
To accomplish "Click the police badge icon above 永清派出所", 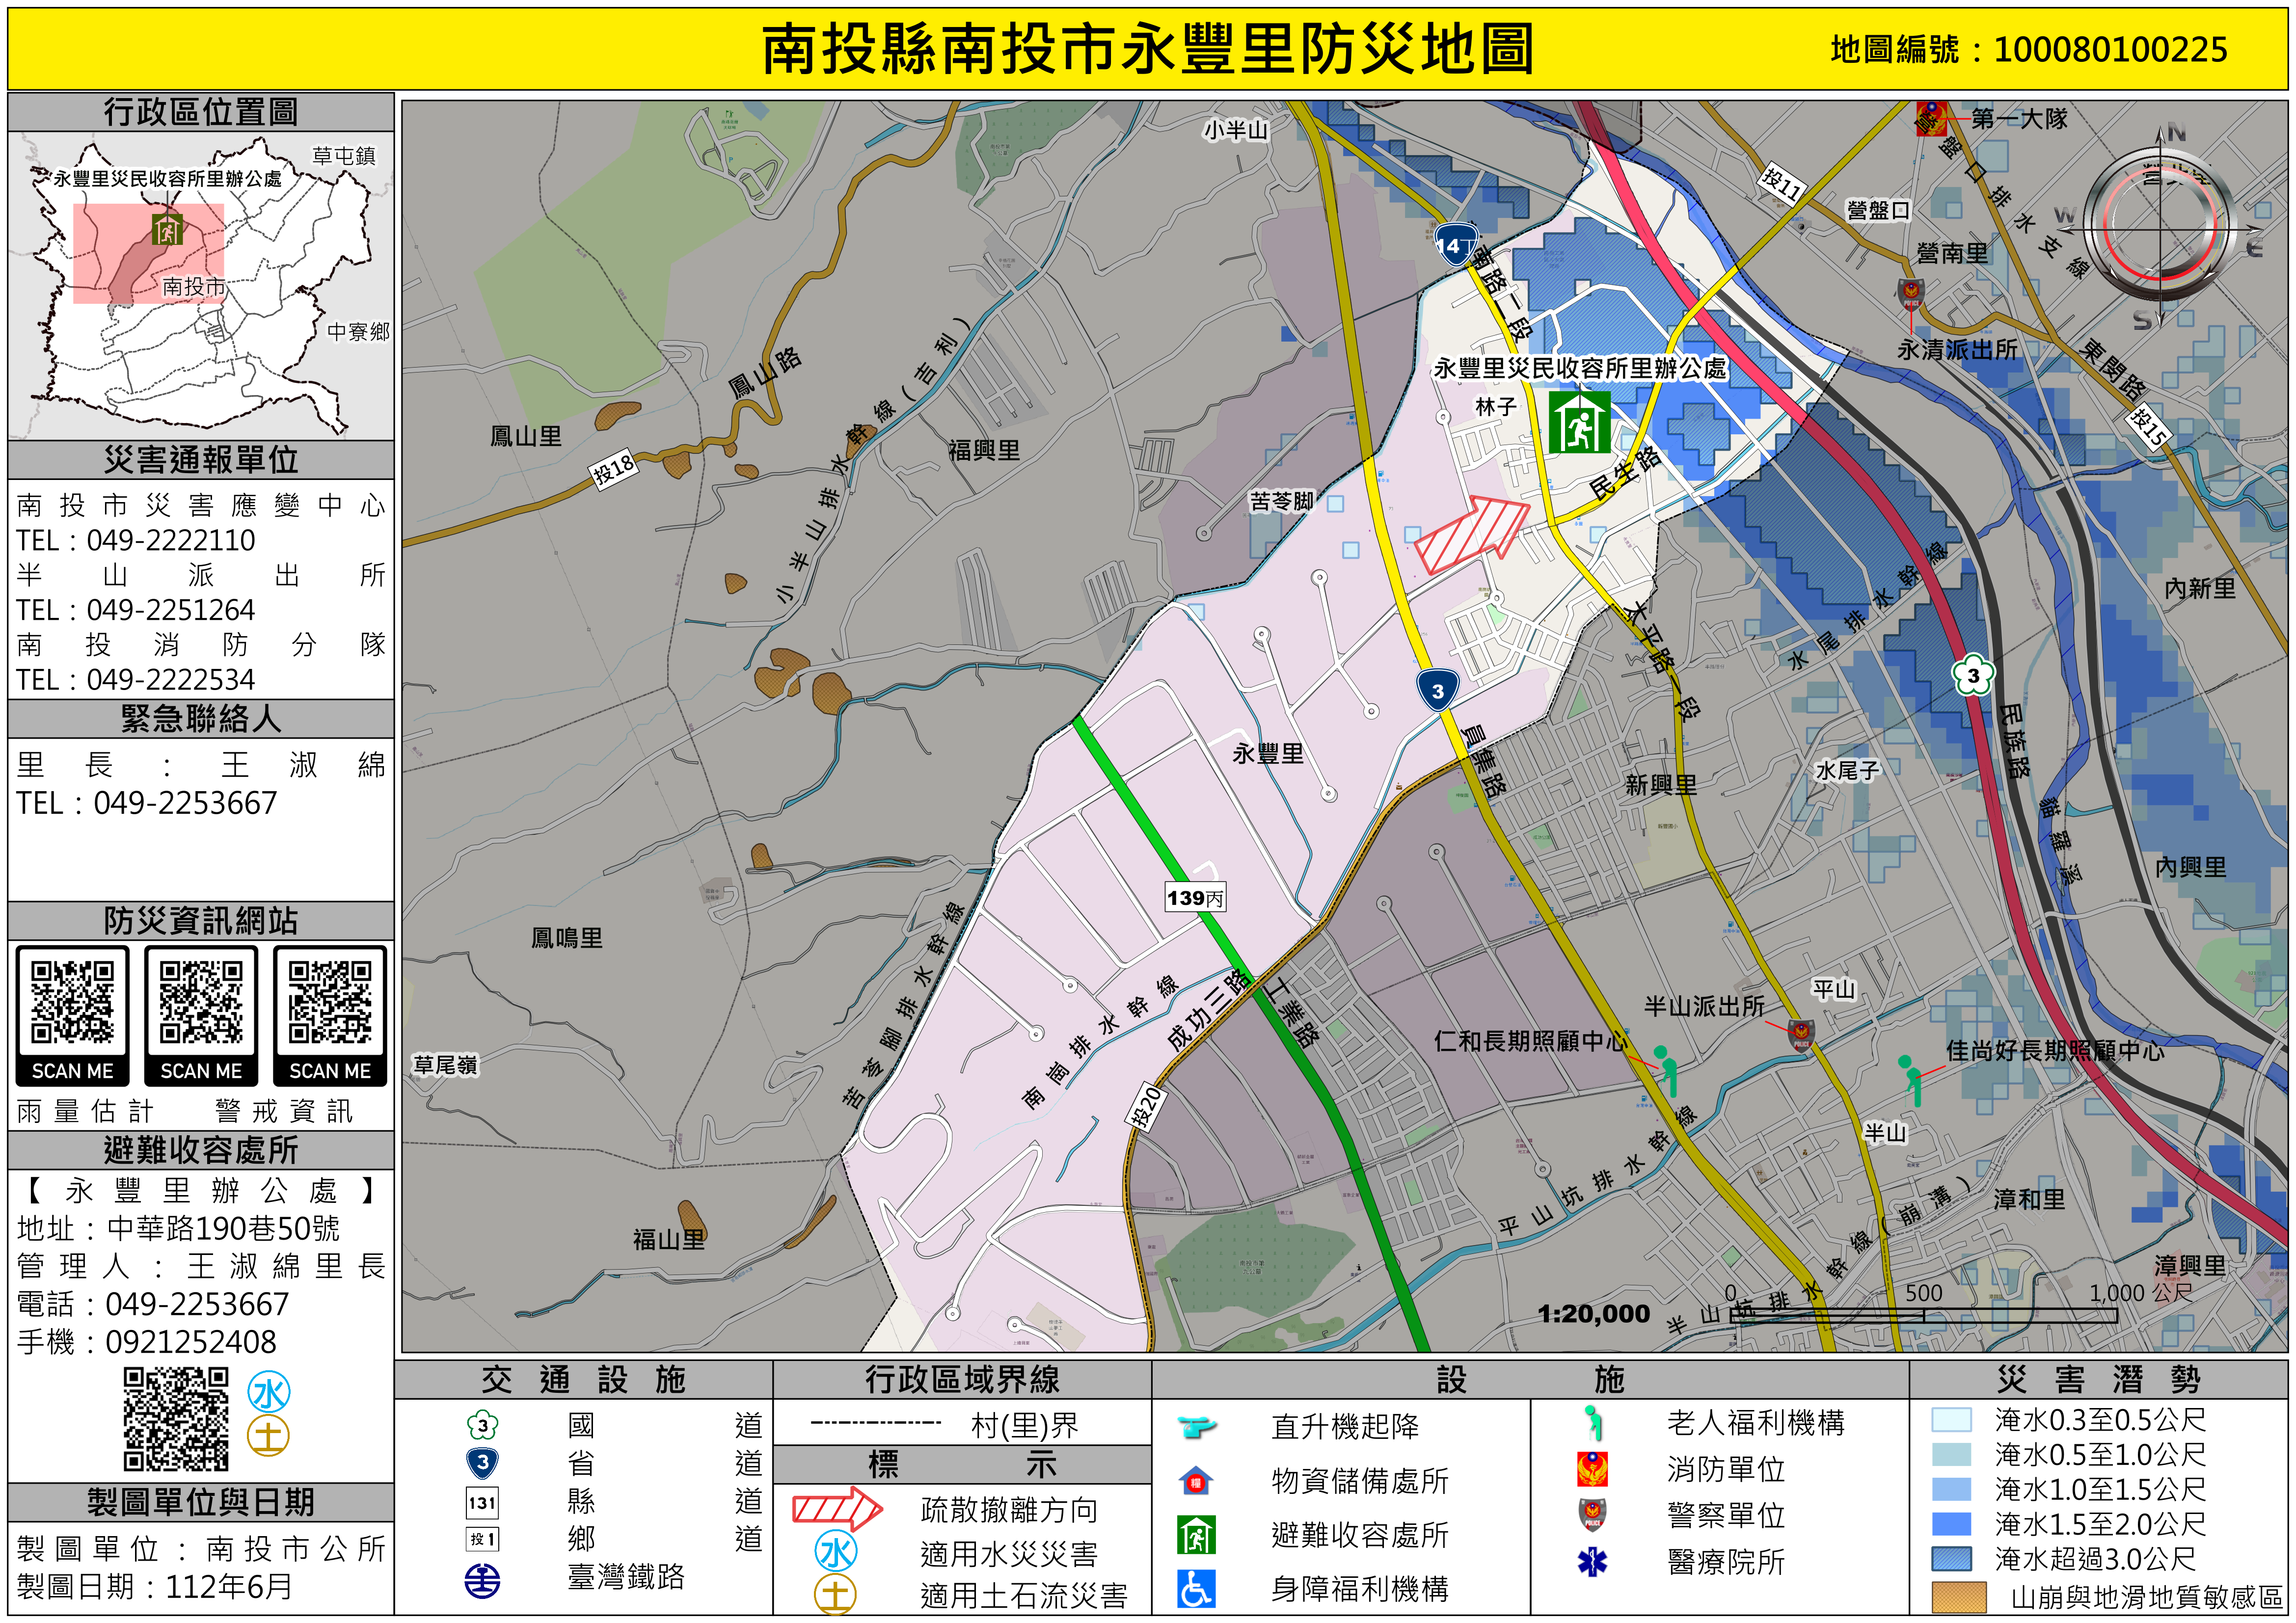I will point(1911,294).
